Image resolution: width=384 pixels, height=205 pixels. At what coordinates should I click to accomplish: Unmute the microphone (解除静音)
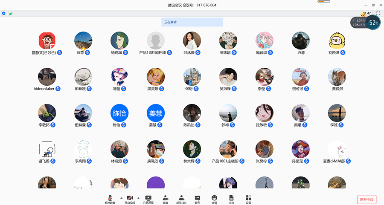click(x=110, y=199)
